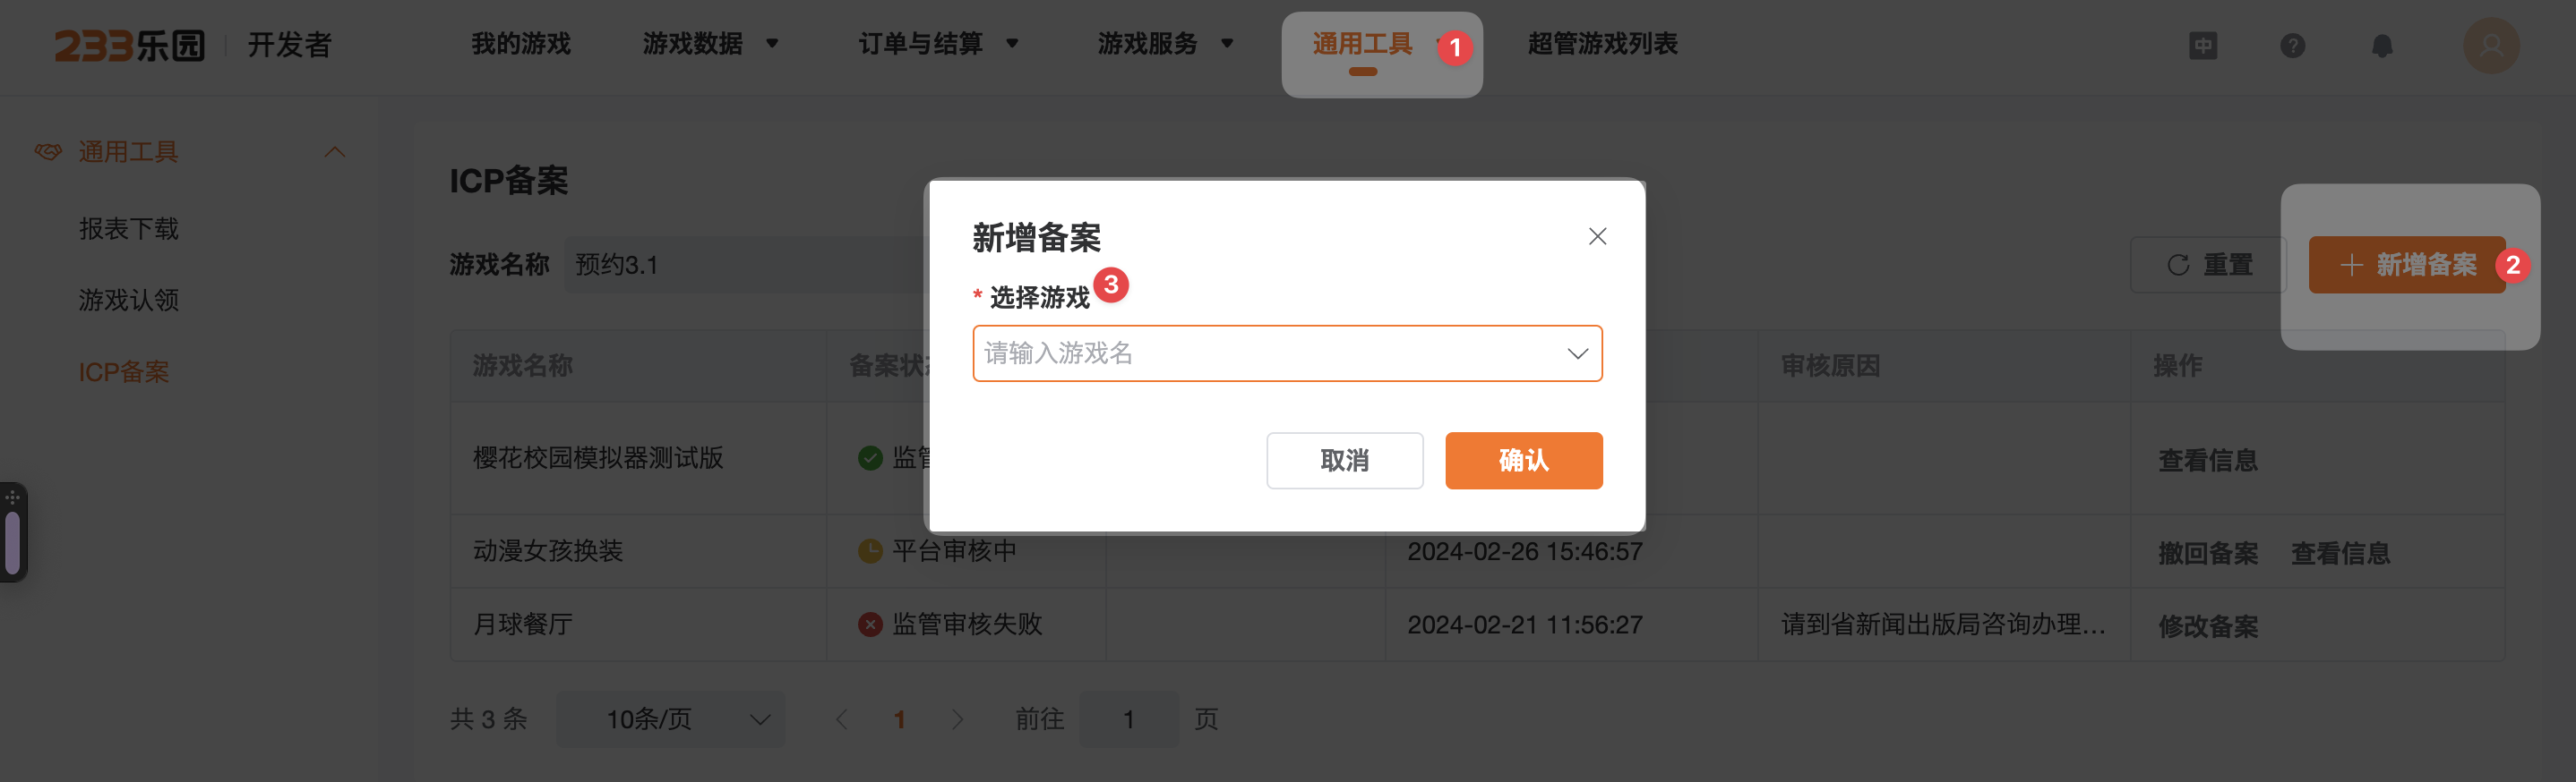Click the 取消 button in the dialog

[x=1344, y=461]
